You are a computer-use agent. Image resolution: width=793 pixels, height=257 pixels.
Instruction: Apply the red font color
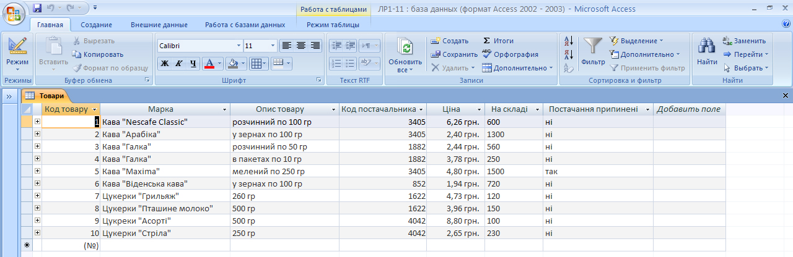click(x=209, y=63)
